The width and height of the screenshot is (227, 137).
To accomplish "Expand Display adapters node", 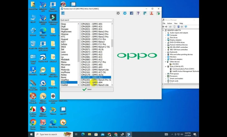I will (166, 40).
